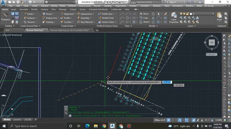Image resolution: width=231 pixels, height=129 pixels.
Task: Select the Mirror tool icon
Action: 153,18
